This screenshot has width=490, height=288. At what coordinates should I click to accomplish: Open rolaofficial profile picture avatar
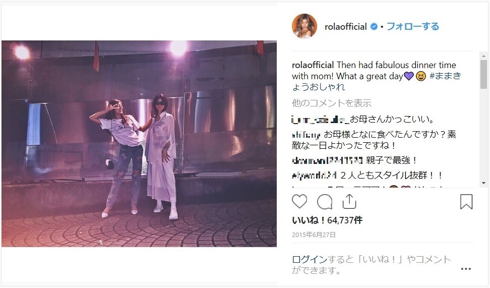pyautogui.click(x=304, y=26)
